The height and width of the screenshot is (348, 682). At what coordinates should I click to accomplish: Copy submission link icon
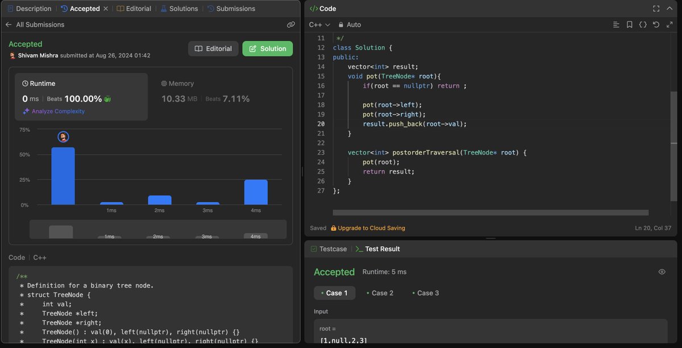coord(290,24)
